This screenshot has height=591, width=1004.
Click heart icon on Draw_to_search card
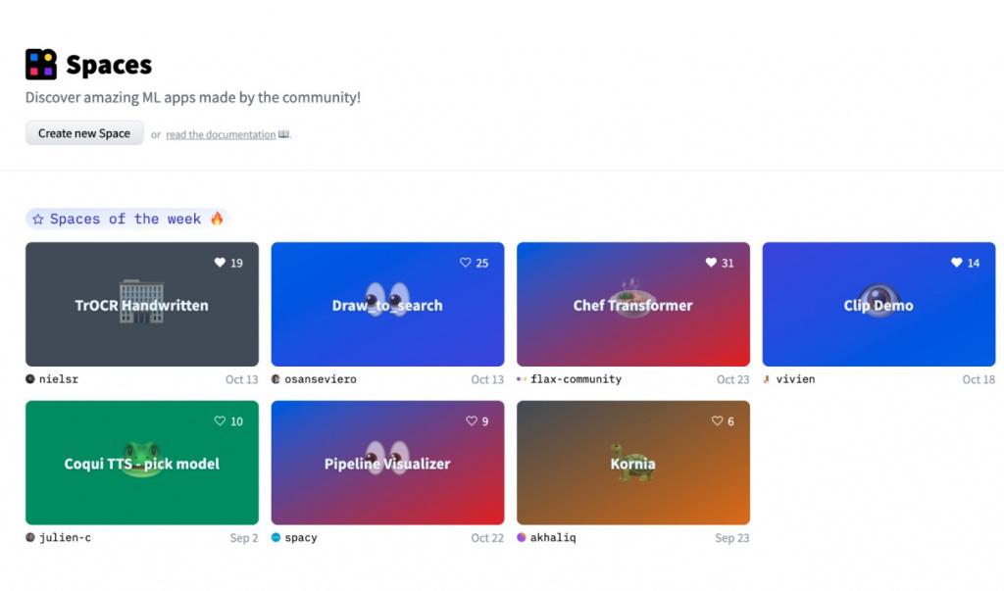(466, 263)
